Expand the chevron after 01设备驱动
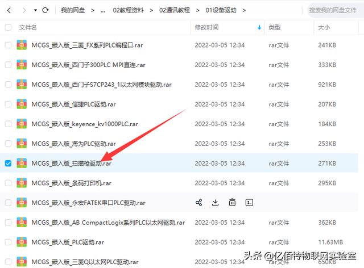The height and width of the screenshot is (268, 364). tap(244, 10)
